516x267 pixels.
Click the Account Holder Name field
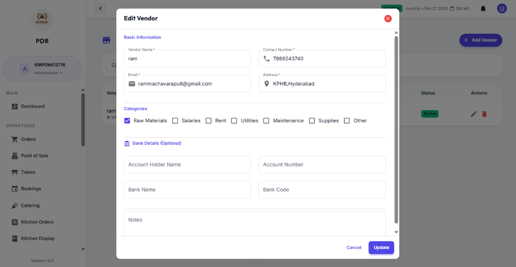pyautogui.click(x=187, y=164)
